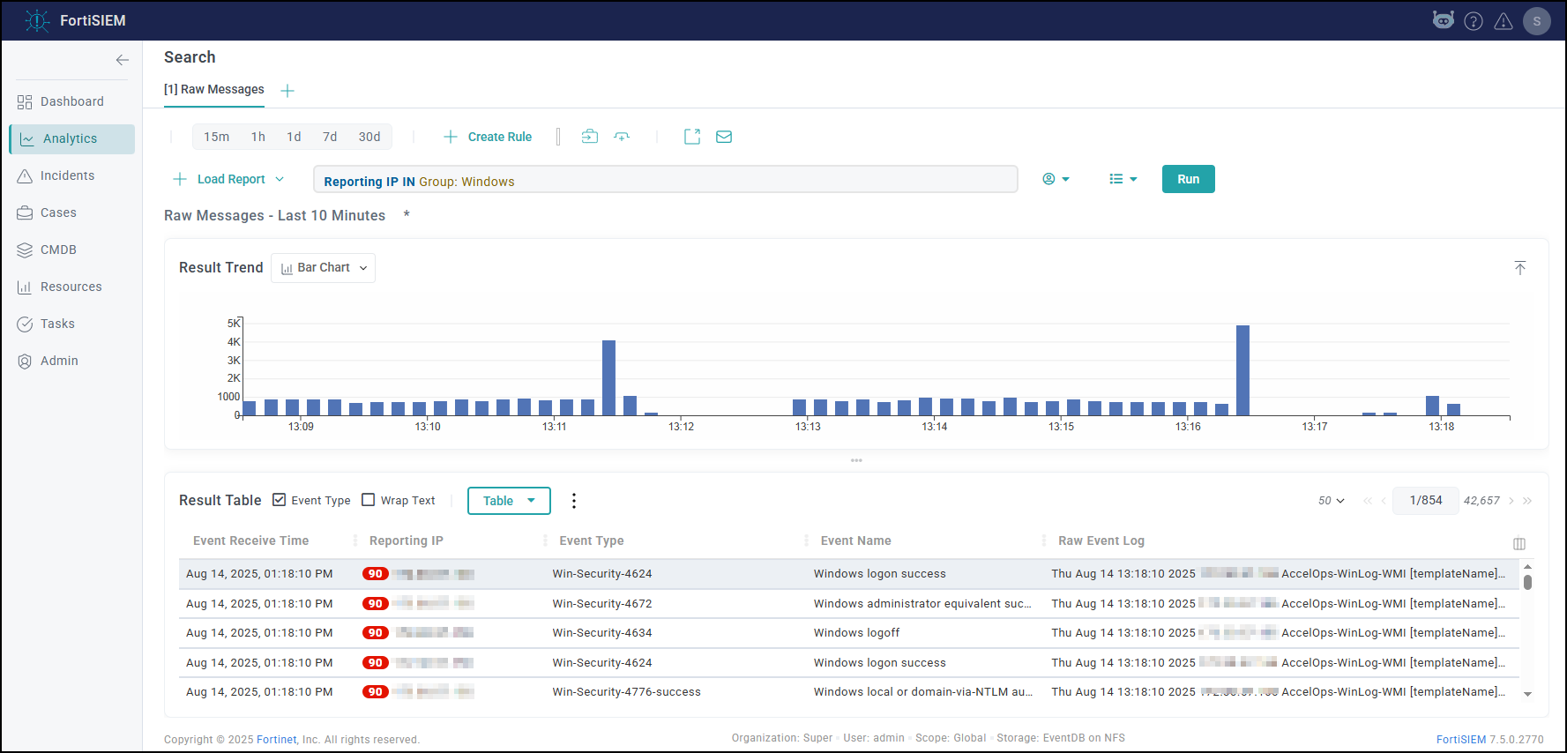Open the alerts warning triangle icon
This screenshot has height=753, width=1567.
point(1504,21)
